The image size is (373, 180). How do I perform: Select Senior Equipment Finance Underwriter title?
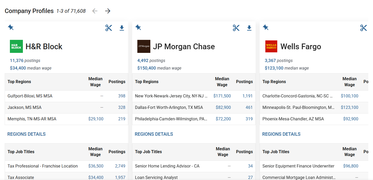[x=299, y=166]
